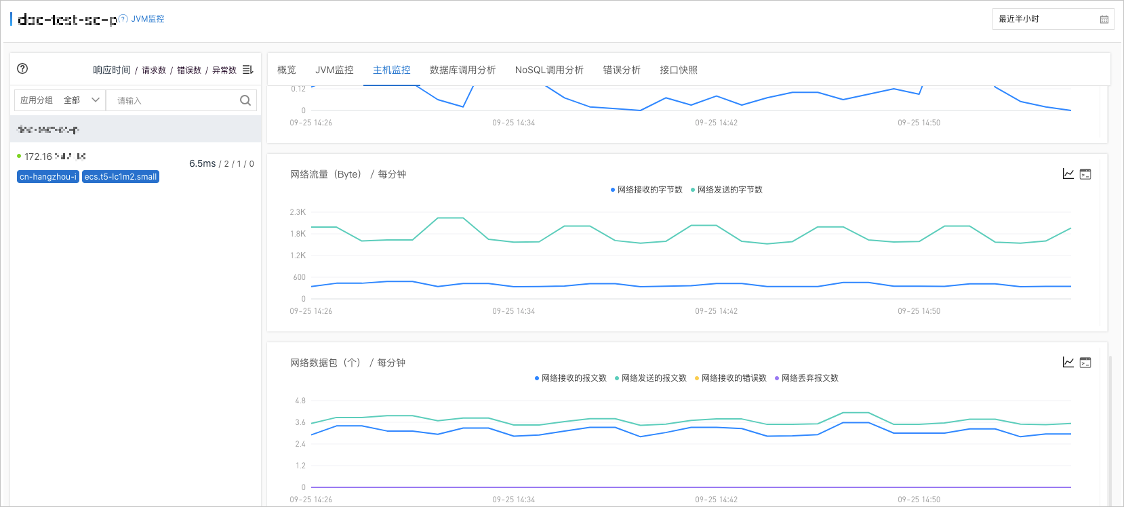Switch to the 错误分析 tab
This screenshot has height=507, width=1124.
click(622, 70)
